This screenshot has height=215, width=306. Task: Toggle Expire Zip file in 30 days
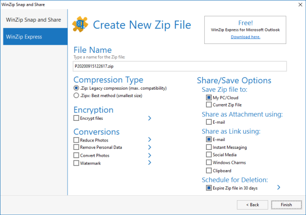[x=209, y=188]
